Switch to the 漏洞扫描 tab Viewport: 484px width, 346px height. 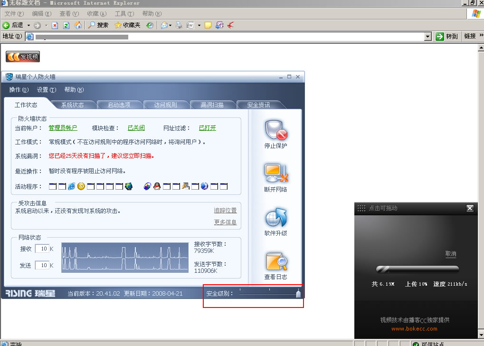click(x=212, y=105)
